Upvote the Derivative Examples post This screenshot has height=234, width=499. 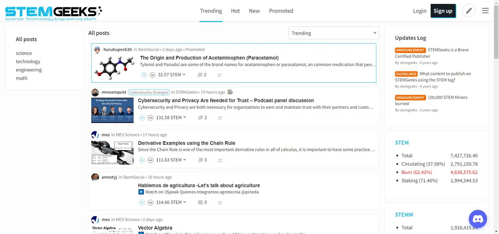142,160
